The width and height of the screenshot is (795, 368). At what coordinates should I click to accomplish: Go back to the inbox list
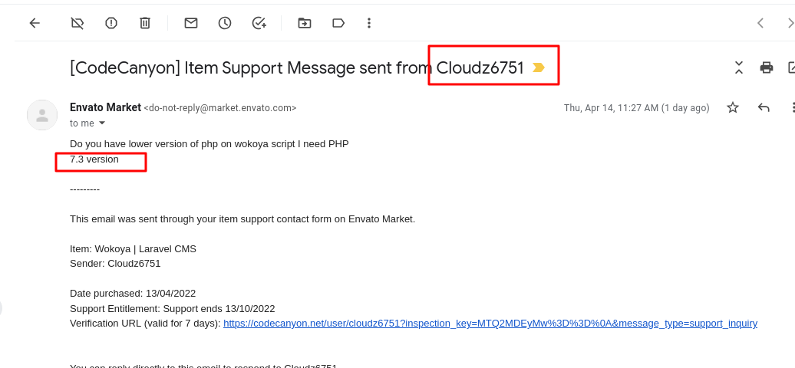click(35, 23)
